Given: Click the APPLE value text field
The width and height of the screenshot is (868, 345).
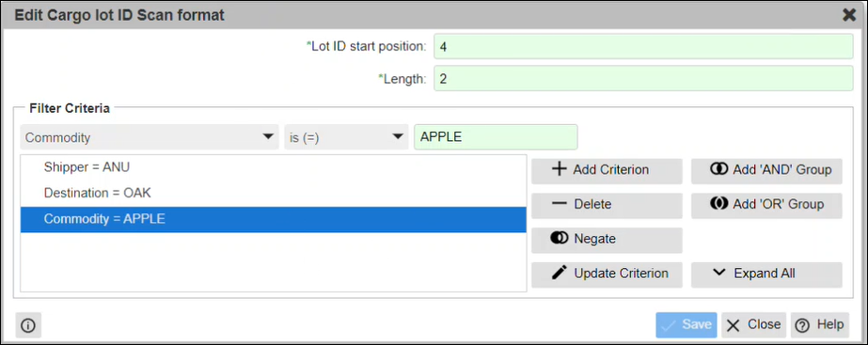Looking at the screenshot, I should (496, 137).
